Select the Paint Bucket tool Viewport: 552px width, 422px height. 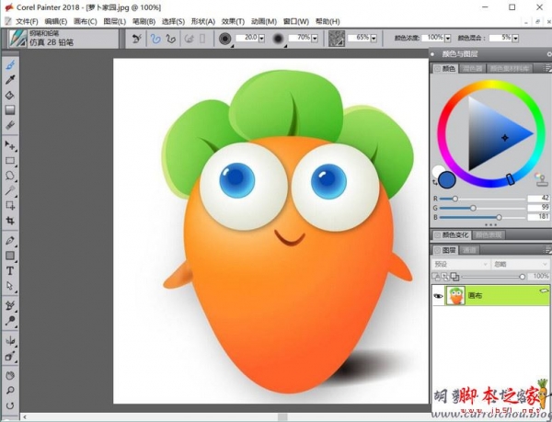pyautogui.click(x=11, y=95)
